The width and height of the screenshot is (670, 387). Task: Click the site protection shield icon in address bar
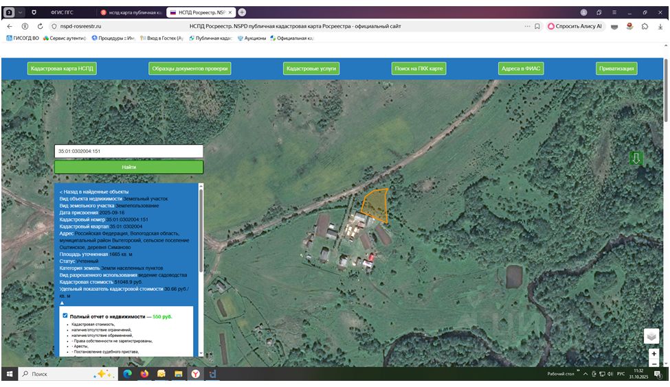pos(54,26)
